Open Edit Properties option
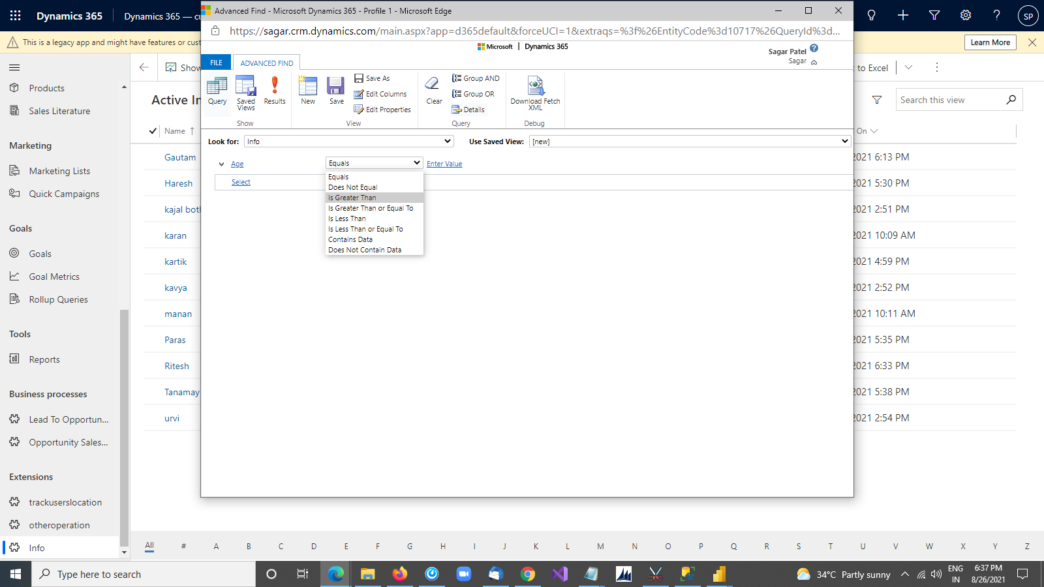1044x587 pixels. pos(382,110)
